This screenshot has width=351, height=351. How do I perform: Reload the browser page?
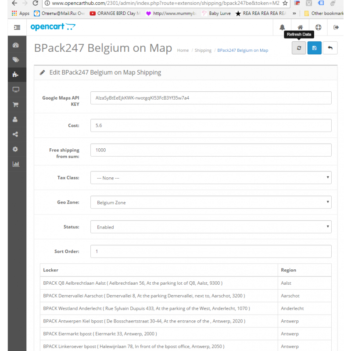tap(35, 3)
